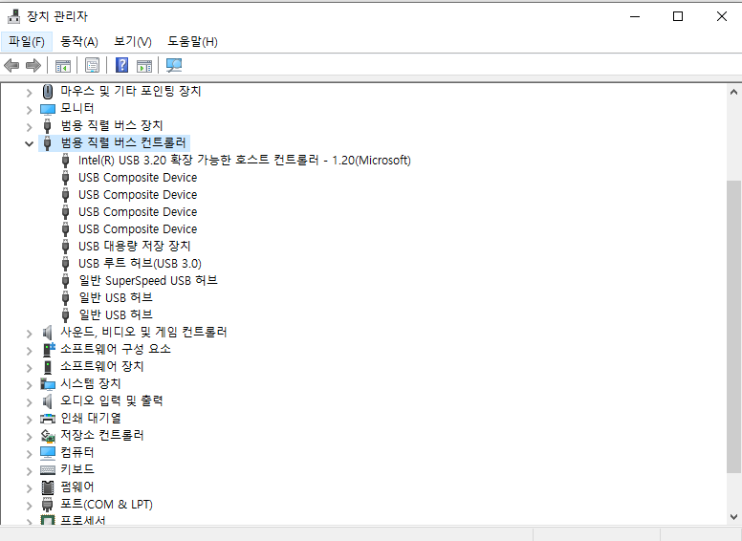Click the USB plug icon beside 범용 직렬 버스 장치
This screenshot has height=541, width=742.
pos(47,126)
